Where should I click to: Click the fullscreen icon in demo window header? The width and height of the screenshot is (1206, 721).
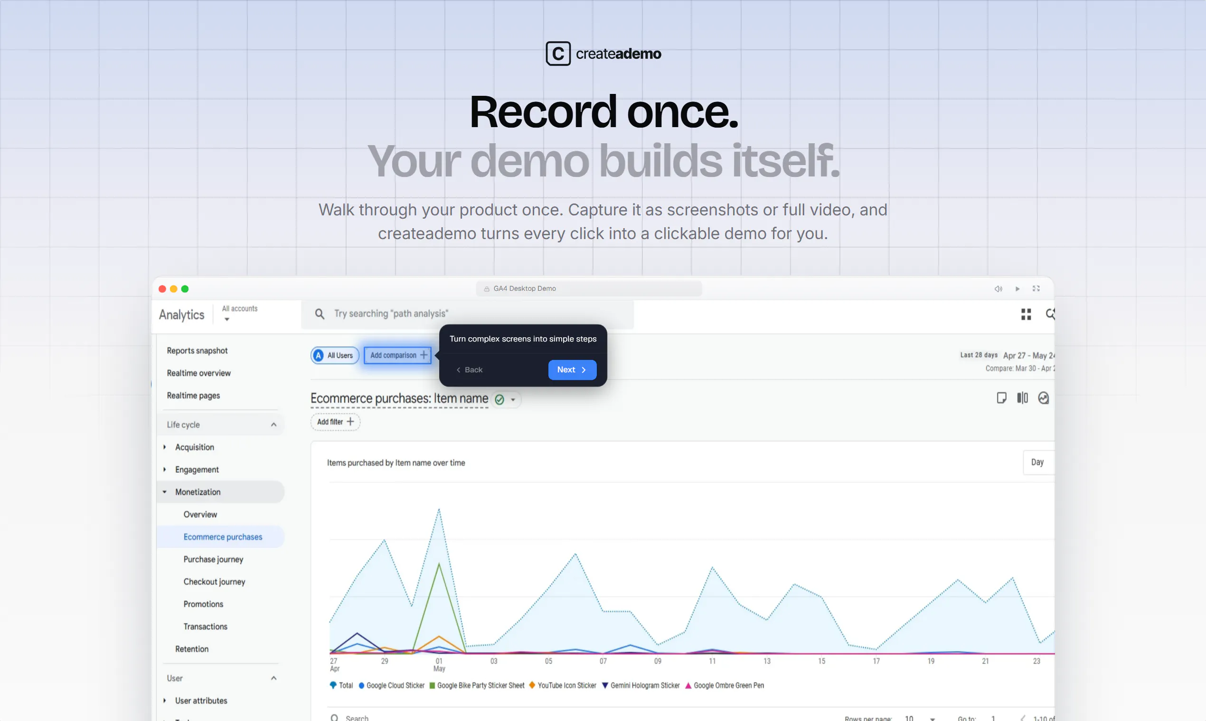pyautogui.click(x=1036, y=288)
